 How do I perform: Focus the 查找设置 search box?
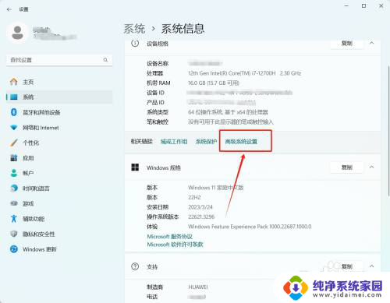tap(59, 60)
